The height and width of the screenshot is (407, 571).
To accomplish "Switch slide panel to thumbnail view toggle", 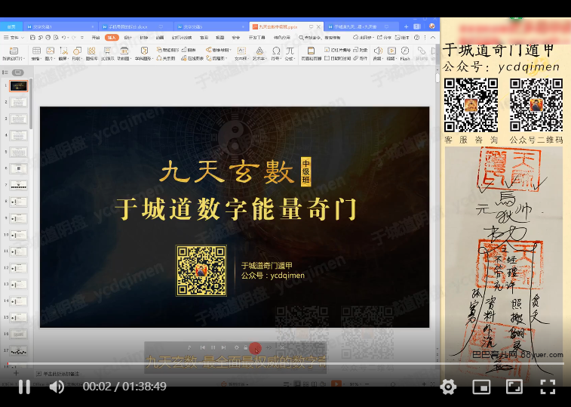I will tap(17, 72).
